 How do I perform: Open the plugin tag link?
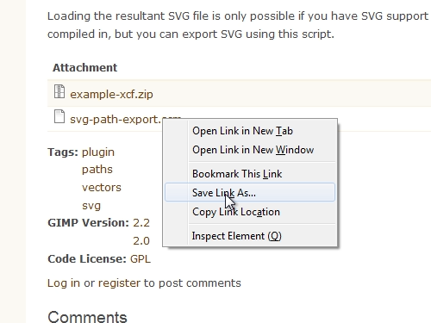(98, 152)
